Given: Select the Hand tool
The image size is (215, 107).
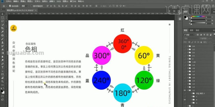Looking at the screenshot, I should click(x=2, y=78).
